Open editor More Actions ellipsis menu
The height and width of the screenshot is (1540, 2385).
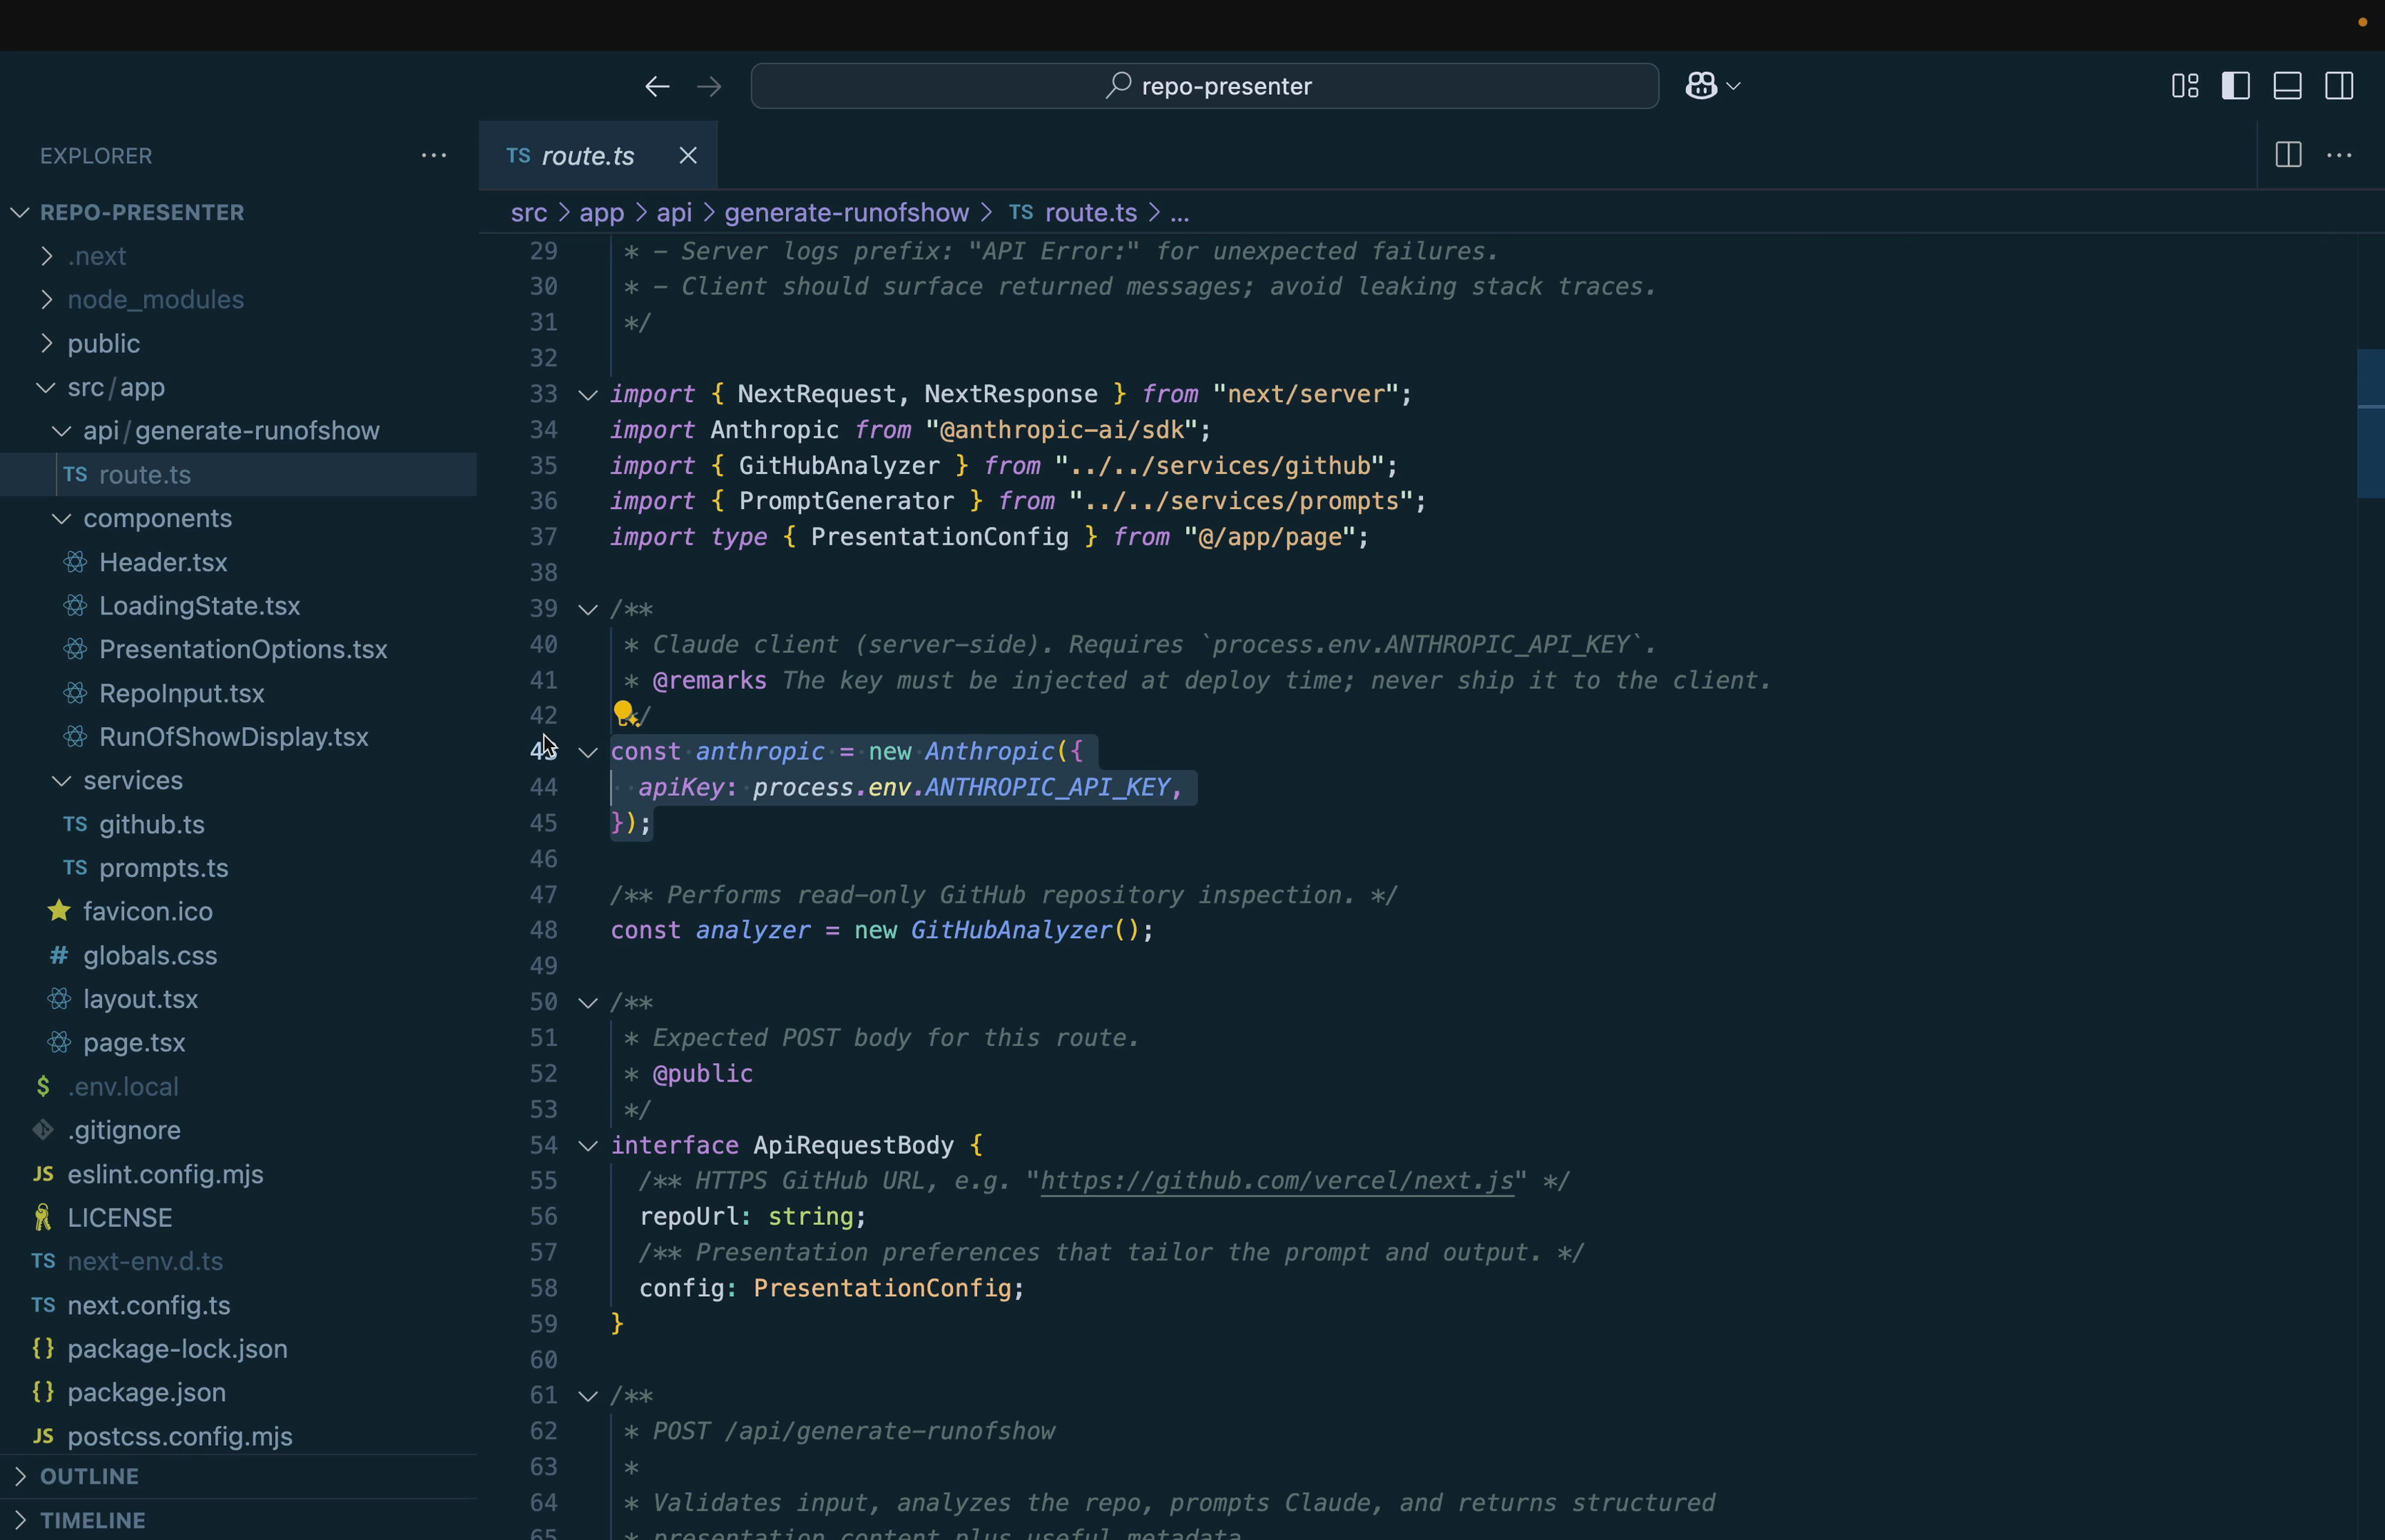(x=2339, y=155)
